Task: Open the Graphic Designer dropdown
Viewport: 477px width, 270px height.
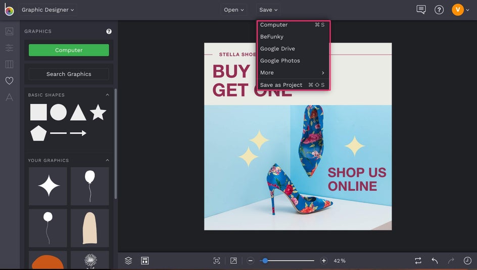Action: pyautogui.click(x=48, y=10)
